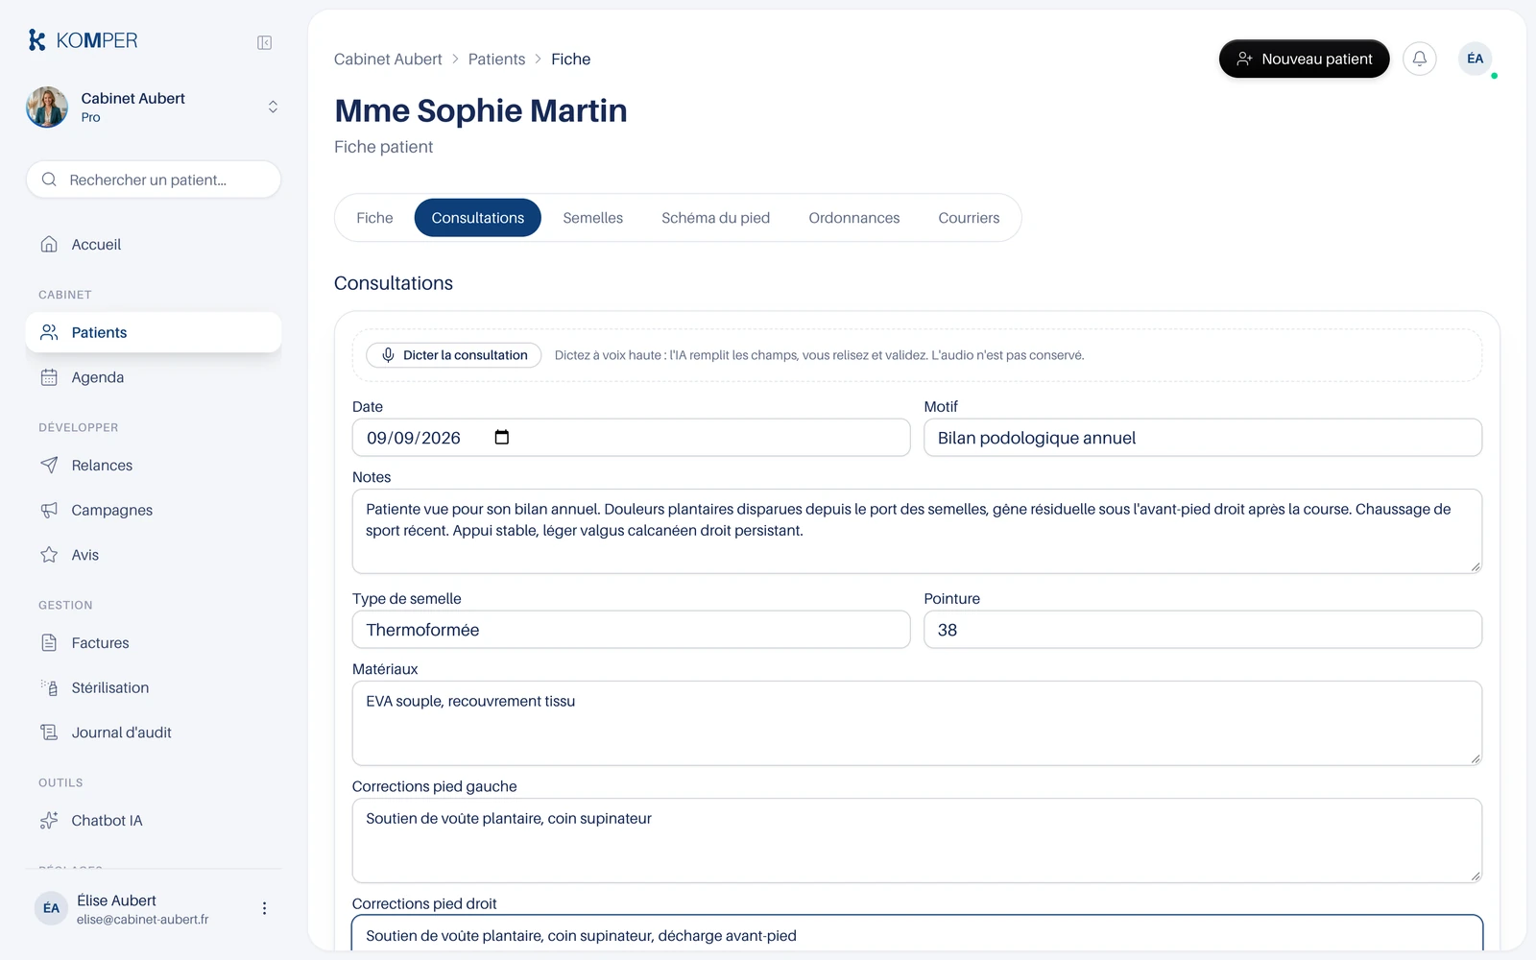Click the Agenda calendar icon
Screen dimensions: 1536x960
click(x=49, y=377)
